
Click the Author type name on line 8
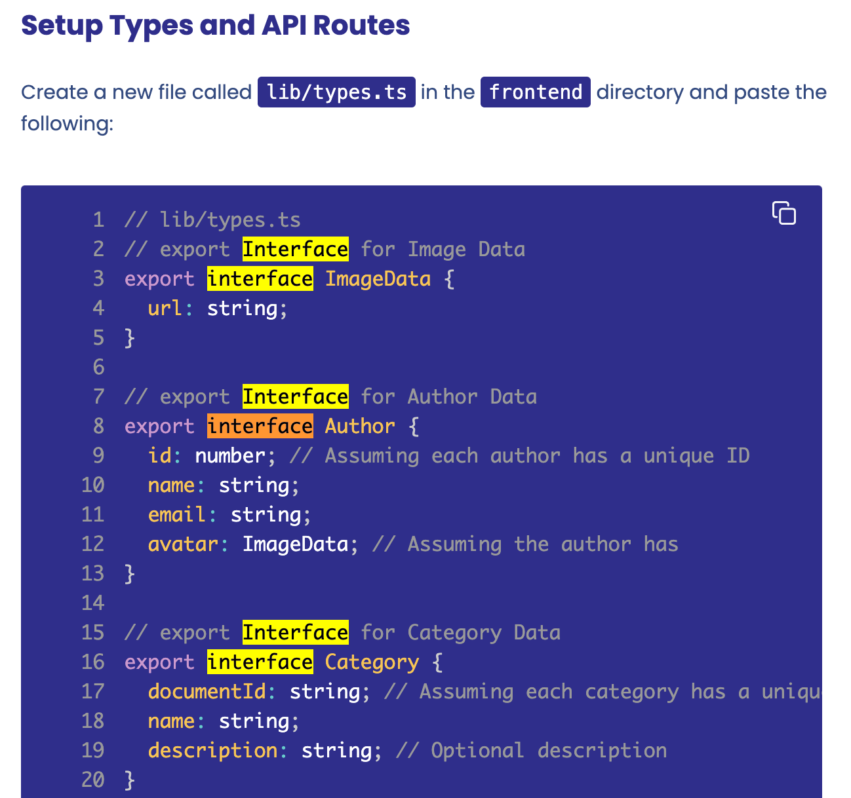361,426
